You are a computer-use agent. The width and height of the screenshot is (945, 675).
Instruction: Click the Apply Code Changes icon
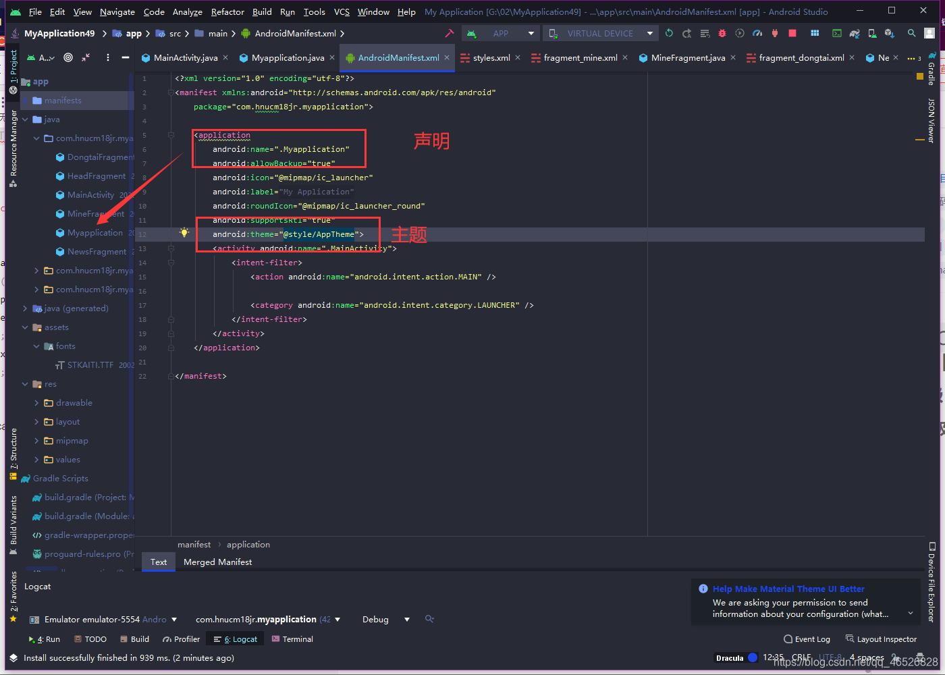pos(705,33)
